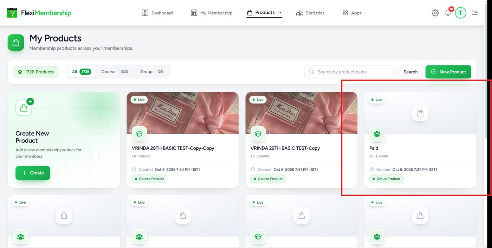Click created date Oct 6, 2026 7:51 PM
492x248 pixels.
pos(296,170)
